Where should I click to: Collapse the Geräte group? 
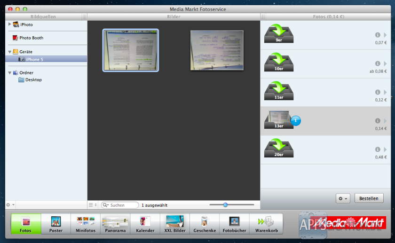click(x=9, y=52)
